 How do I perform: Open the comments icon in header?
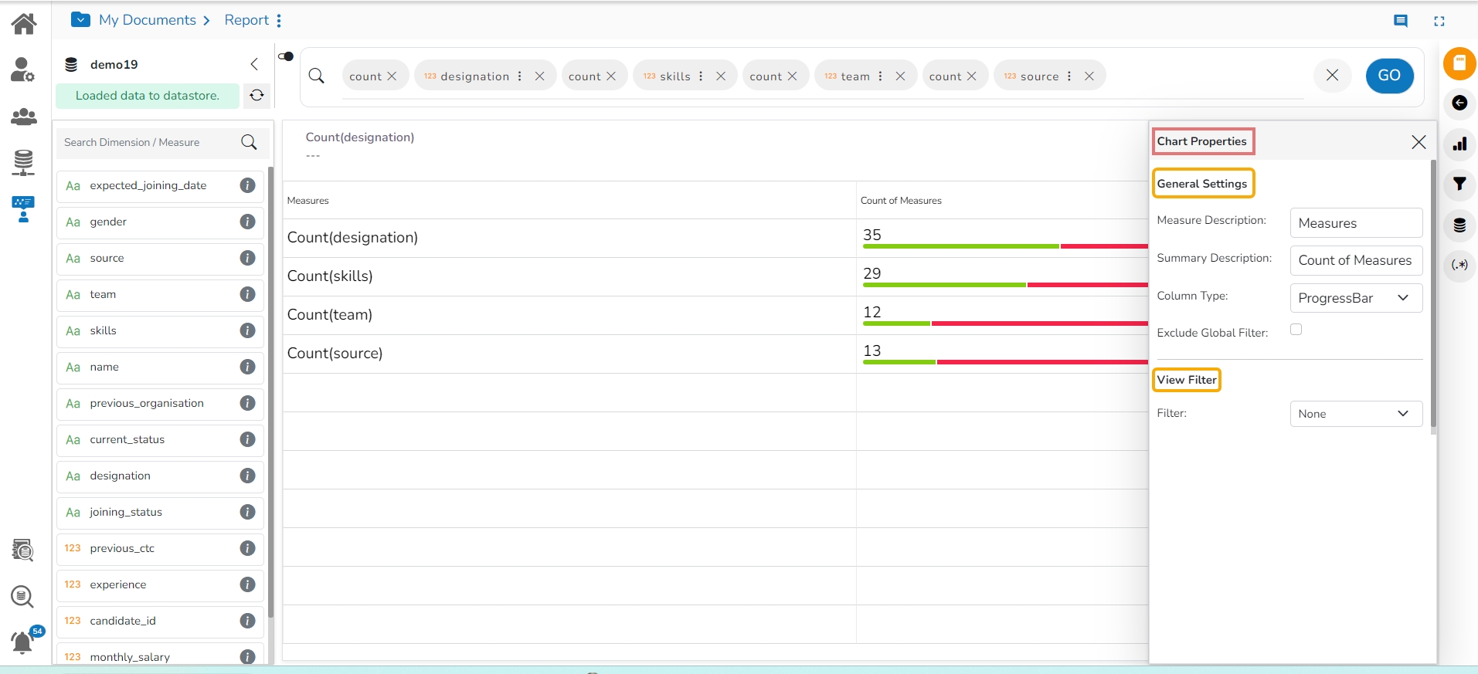coord(1401,21)
